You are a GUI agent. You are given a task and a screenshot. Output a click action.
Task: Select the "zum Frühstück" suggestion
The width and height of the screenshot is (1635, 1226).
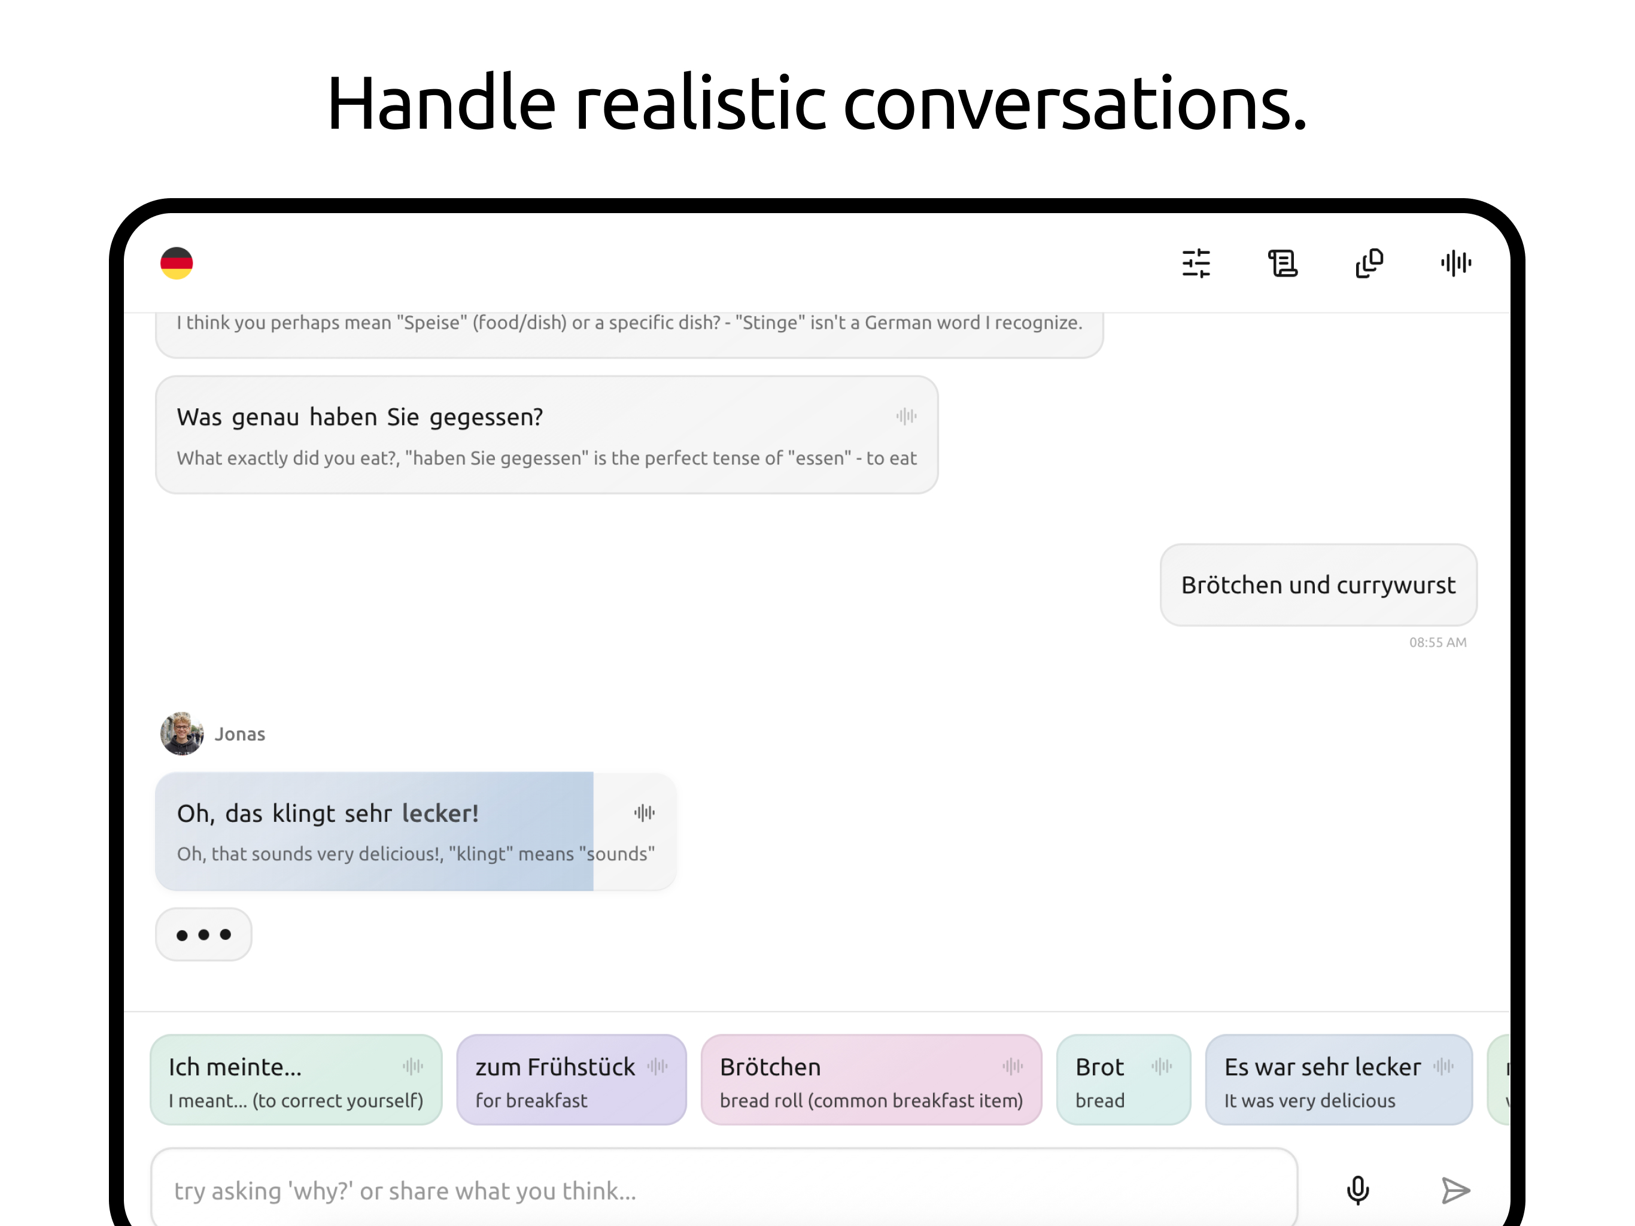[572, 1081]
